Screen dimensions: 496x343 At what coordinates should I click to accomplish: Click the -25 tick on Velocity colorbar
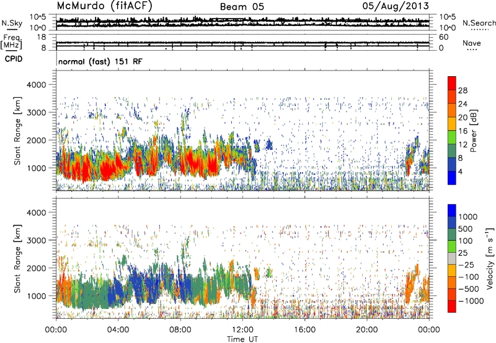coord(466,264)
